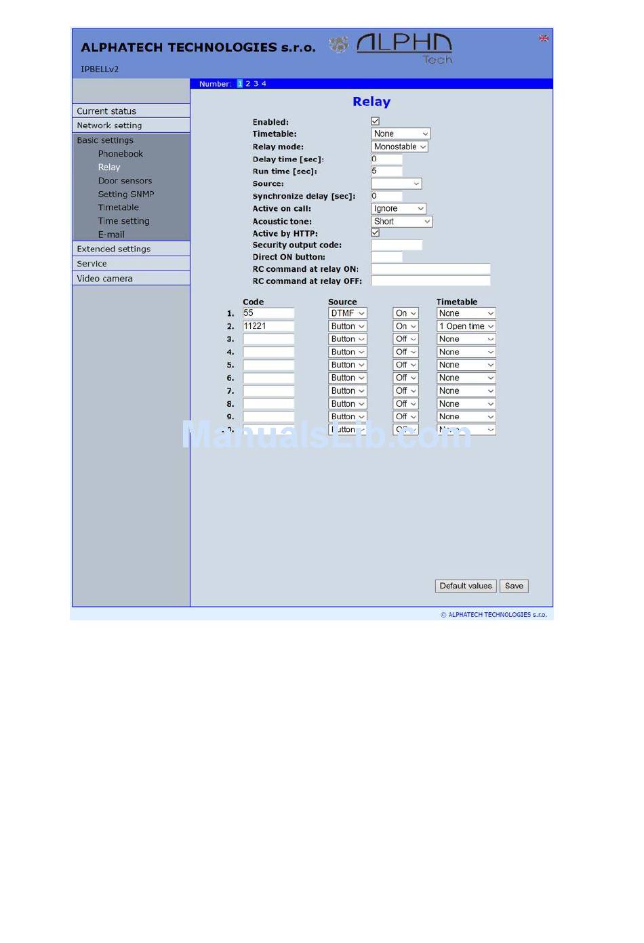Select Relay in the sidebar
Image resolution: width=644 pixels, height=943 pixels.
point(108,167)
